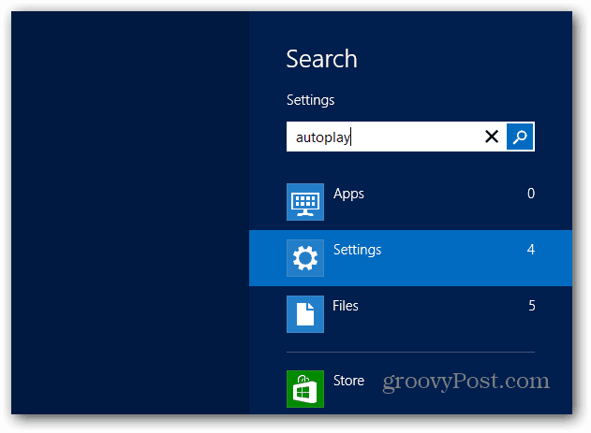Click the Apps result count 0
Viewport: 591px width, 433px height.
tap(531, 194)
